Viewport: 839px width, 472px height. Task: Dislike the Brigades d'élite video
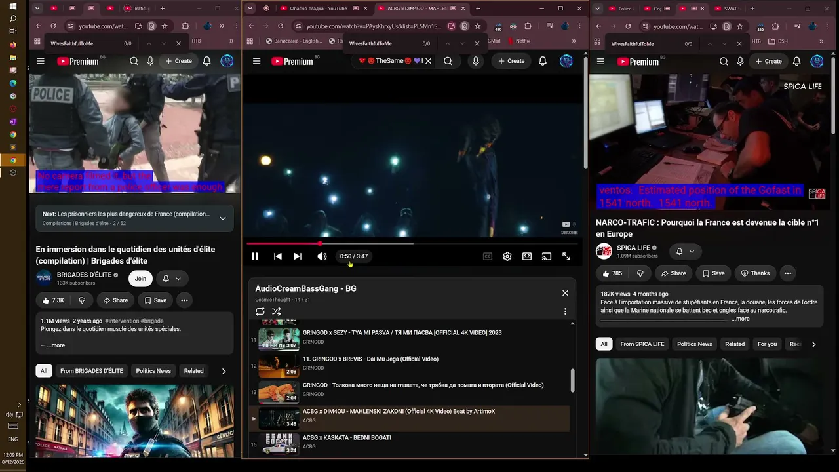coord(82,300)
